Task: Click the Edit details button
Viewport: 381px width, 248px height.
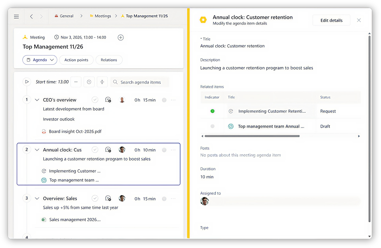Action: point(331,20)
